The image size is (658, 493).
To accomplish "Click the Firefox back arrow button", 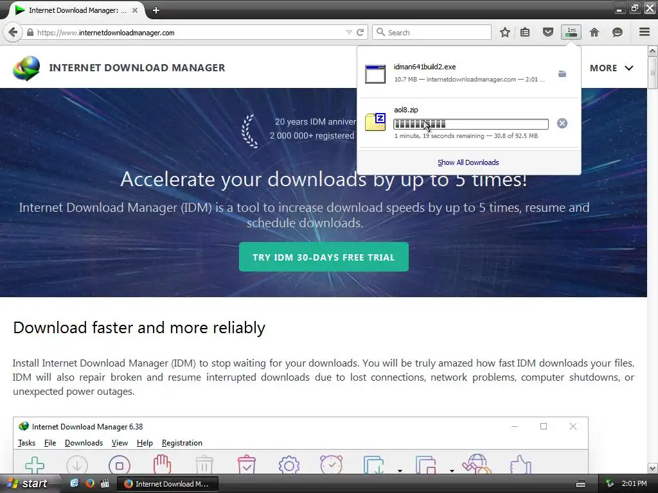I will [13, 32].
